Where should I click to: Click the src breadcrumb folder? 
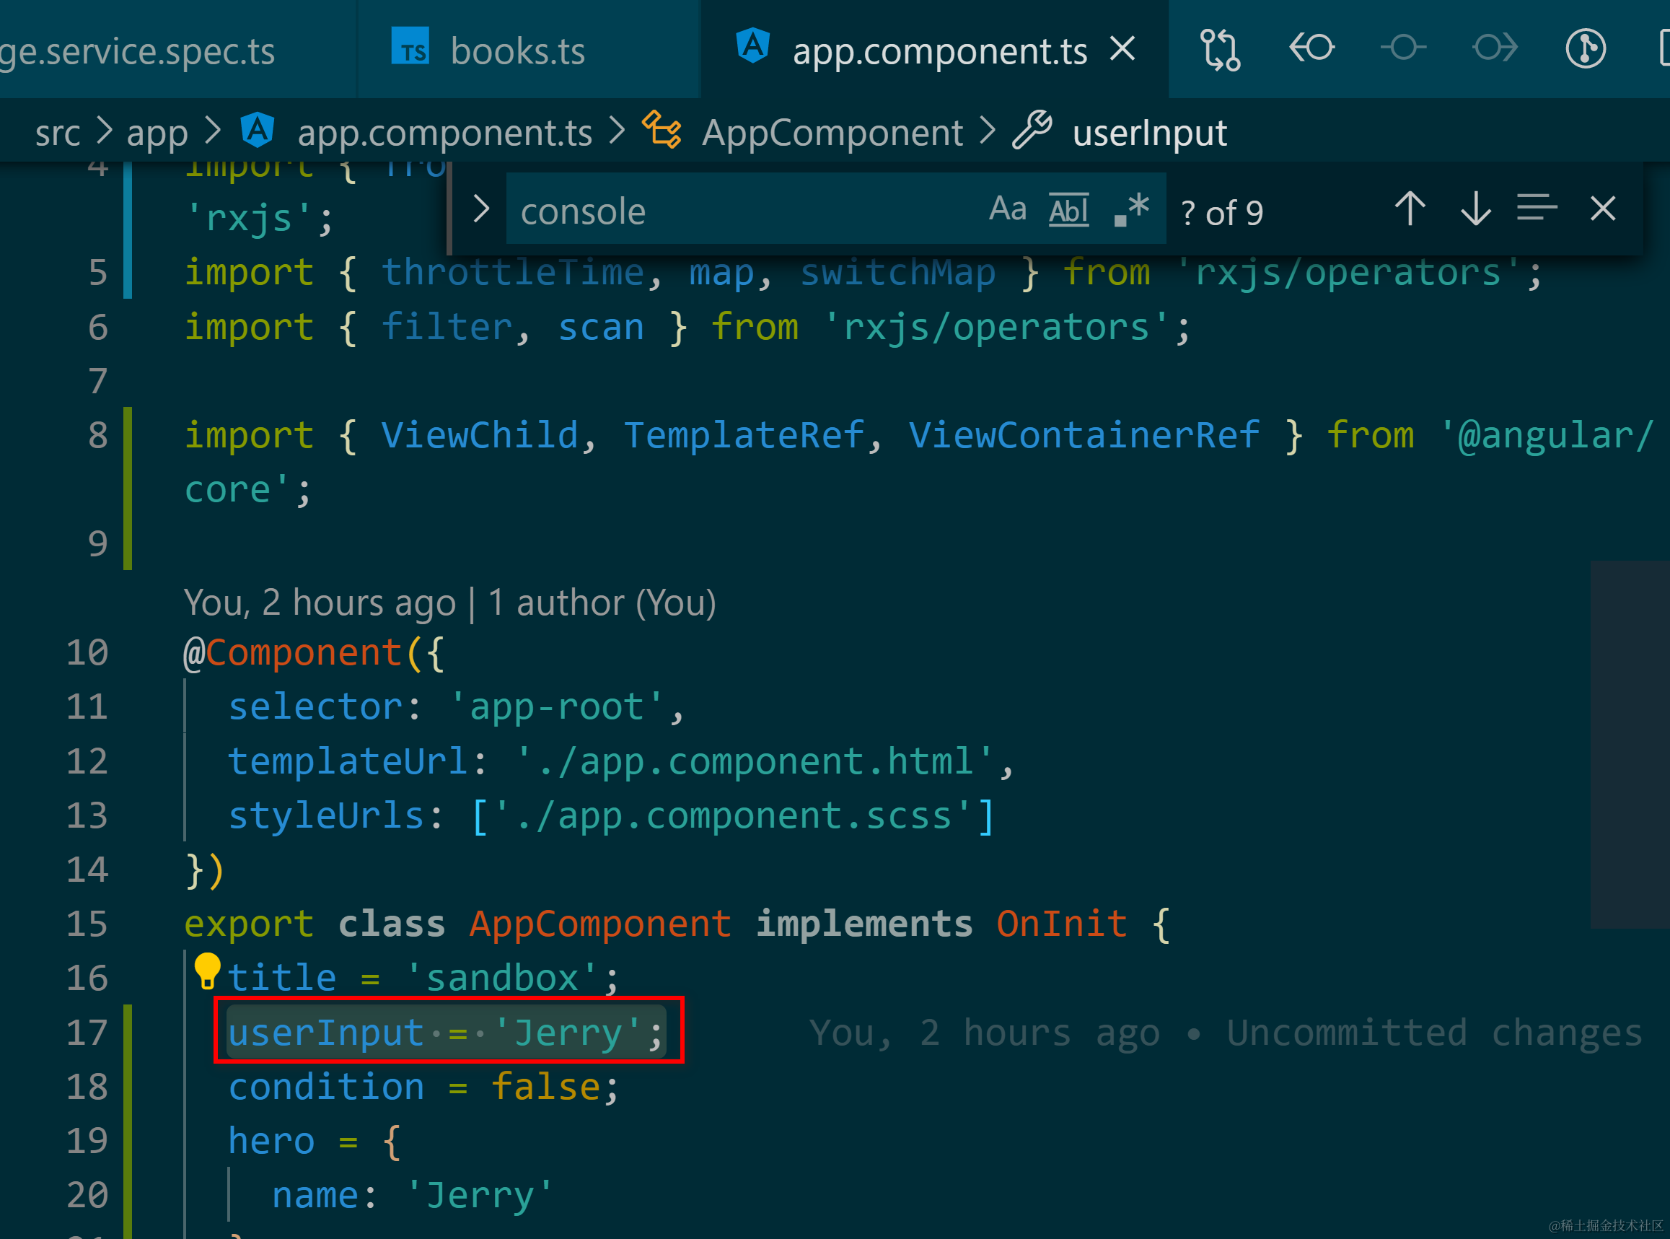pyautogui.click(x=57, y=133)
